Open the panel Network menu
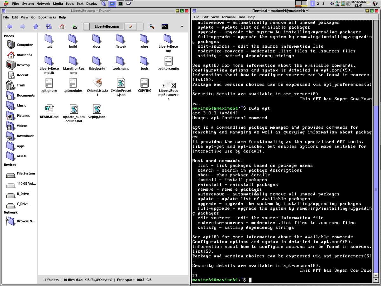Screen dimensions: 381x286 (43, 3)
